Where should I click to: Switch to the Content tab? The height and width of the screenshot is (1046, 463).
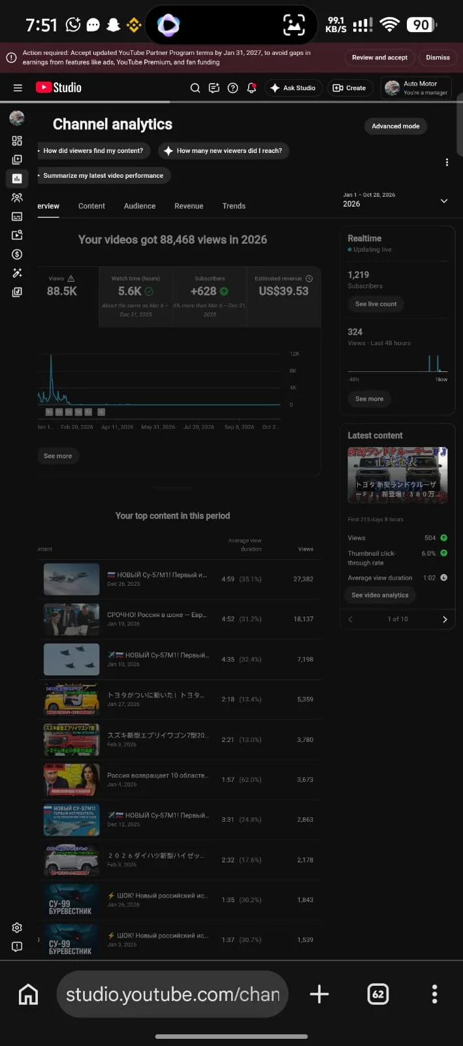[91, 206]
